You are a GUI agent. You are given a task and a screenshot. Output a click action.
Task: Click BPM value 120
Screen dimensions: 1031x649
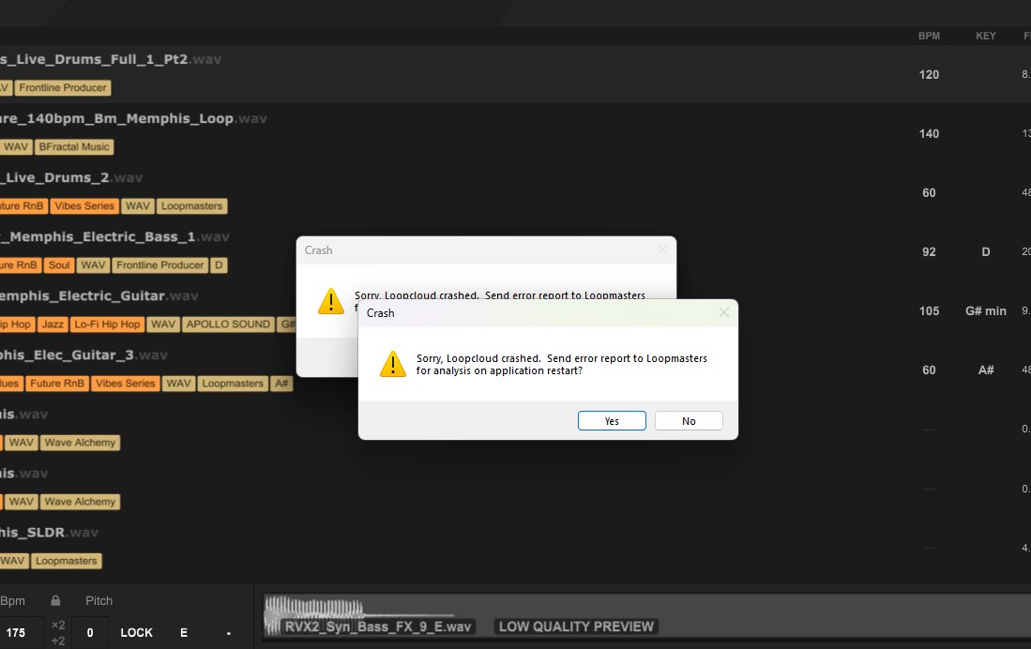pyautogui.click(x=929, y=74)
